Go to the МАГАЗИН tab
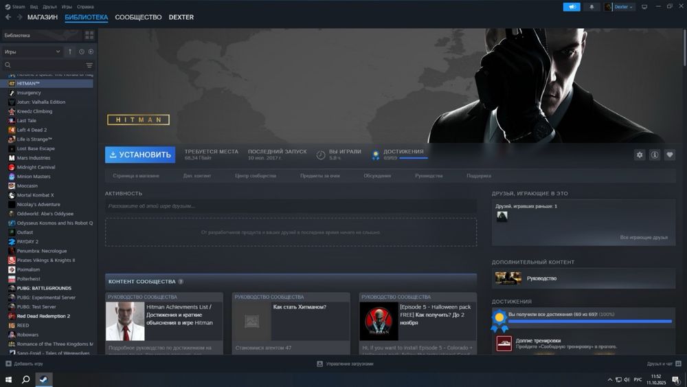This screenshot has height=387, width=687. 43,17
